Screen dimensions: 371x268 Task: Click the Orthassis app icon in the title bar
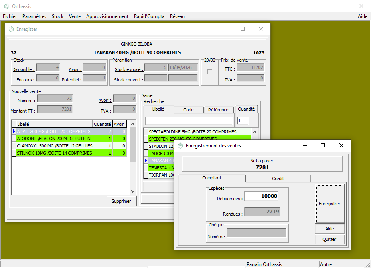(x=7, y=6)
